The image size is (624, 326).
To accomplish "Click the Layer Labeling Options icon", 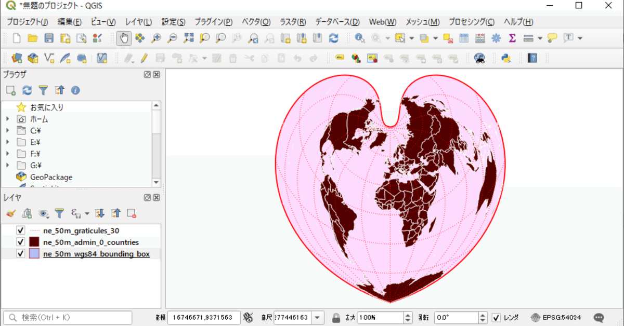I will click(340, 58).
